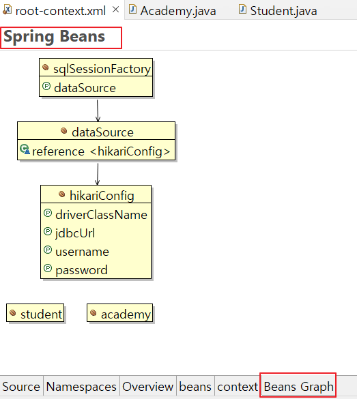Close the root-context.xml tab
This screenshot has width=357, height=399.
(115, 10)
